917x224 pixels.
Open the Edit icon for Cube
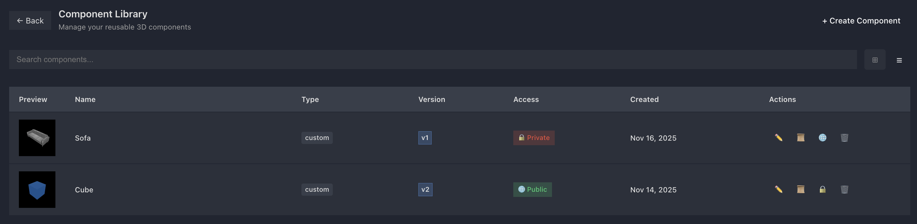click(778, 189)
